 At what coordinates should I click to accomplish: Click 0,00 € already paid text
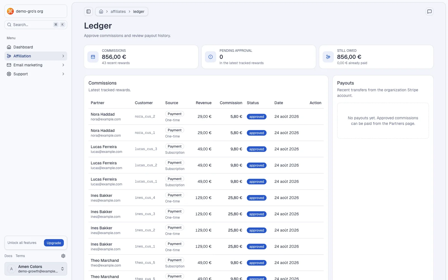[x=352, y=63]
